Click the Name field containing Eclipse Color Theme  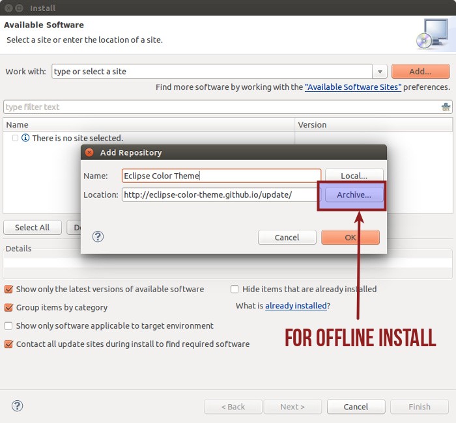coord(221,176)
